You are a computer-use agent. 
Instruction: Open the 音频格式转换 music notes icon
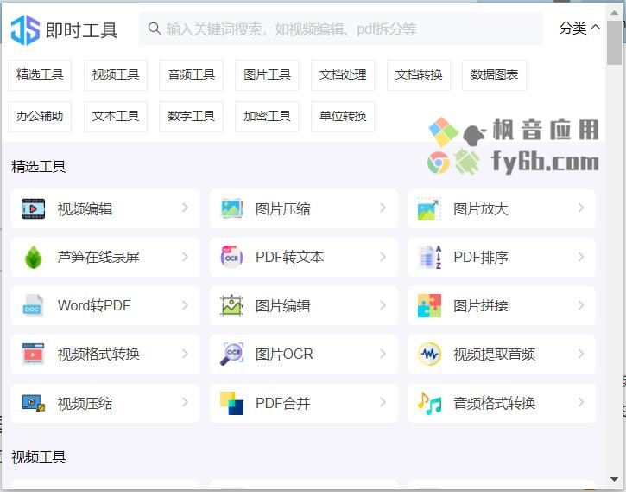coord(430,403)
